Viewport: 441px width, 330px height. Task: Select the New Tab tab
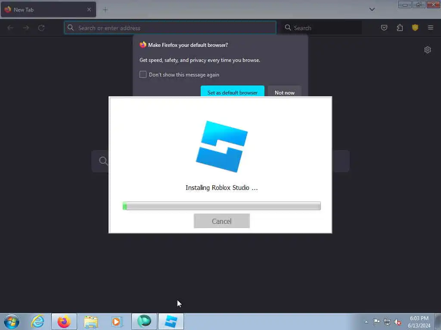pyautogui.click(x=48, y=9)
